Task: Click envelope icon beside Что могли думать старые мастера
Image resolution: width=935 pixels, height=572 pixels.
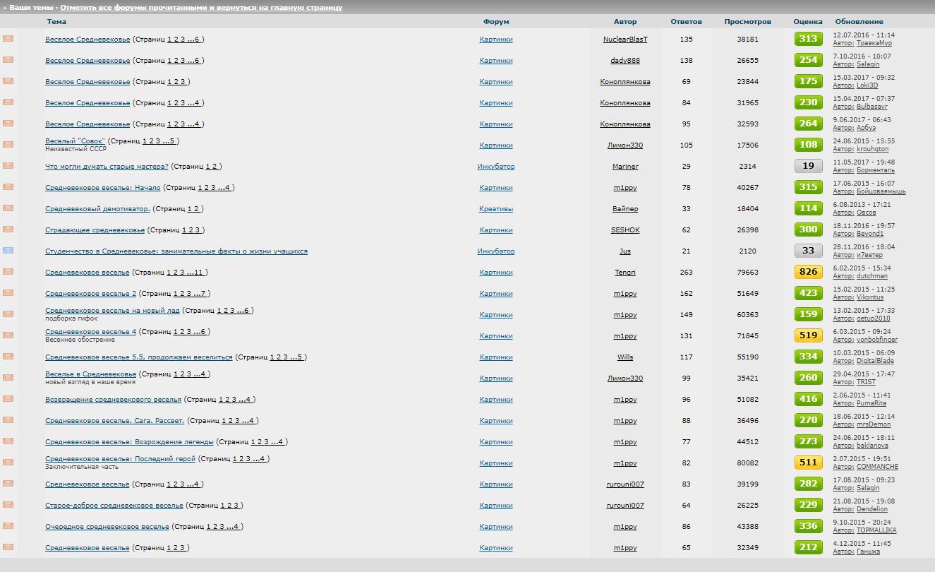Action: (8, 166)
